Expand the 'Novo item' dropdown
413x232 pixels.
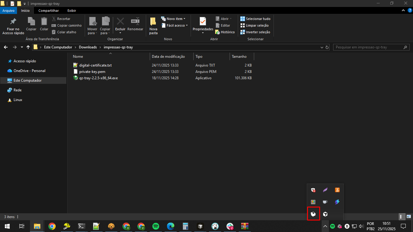point(174,19)
